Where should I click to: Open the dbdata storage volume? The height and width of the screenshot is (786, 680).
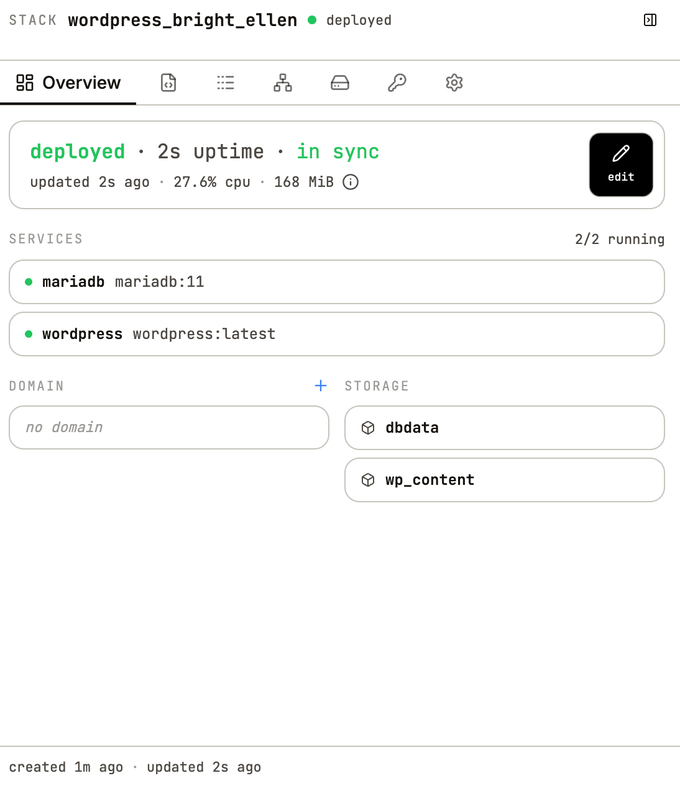505,428
